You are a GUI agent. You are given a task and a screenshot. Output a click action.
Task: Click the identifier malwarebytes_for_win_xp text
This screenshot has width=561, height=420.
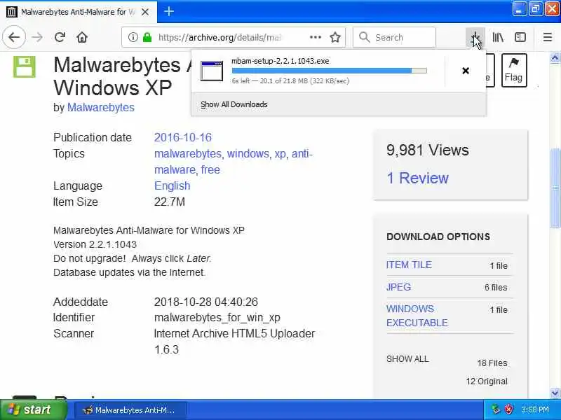[x=217, y=318]
